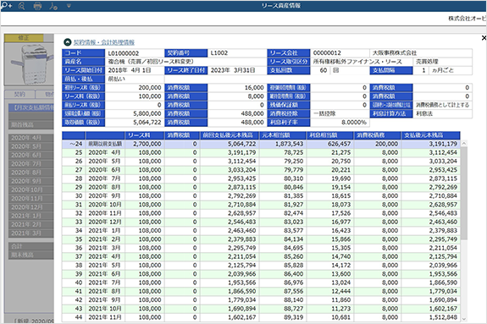
Task: Click the scroll-up arrow of payment table
Action: (x=464, y=143)
